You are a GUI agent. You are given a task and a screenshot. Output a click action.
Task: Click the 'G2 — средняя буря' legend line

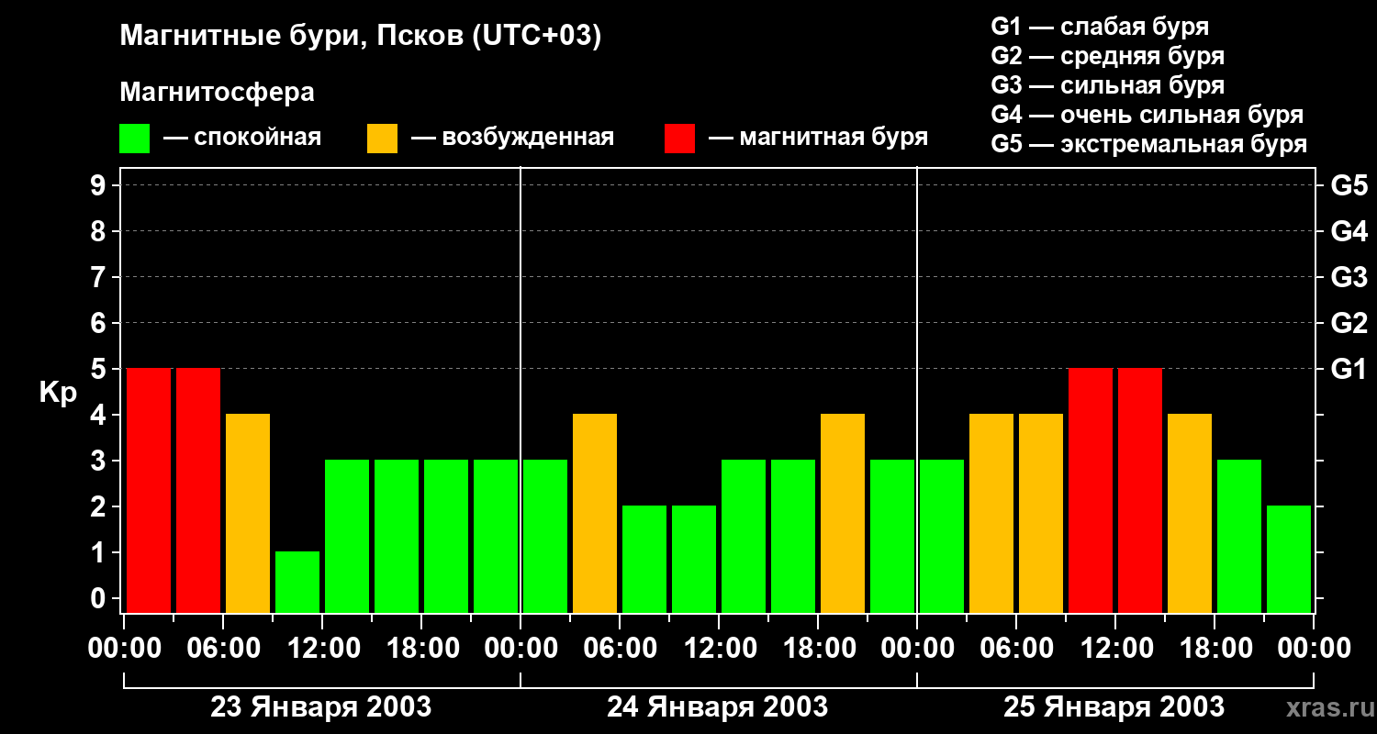click(x=1108, y=56)
